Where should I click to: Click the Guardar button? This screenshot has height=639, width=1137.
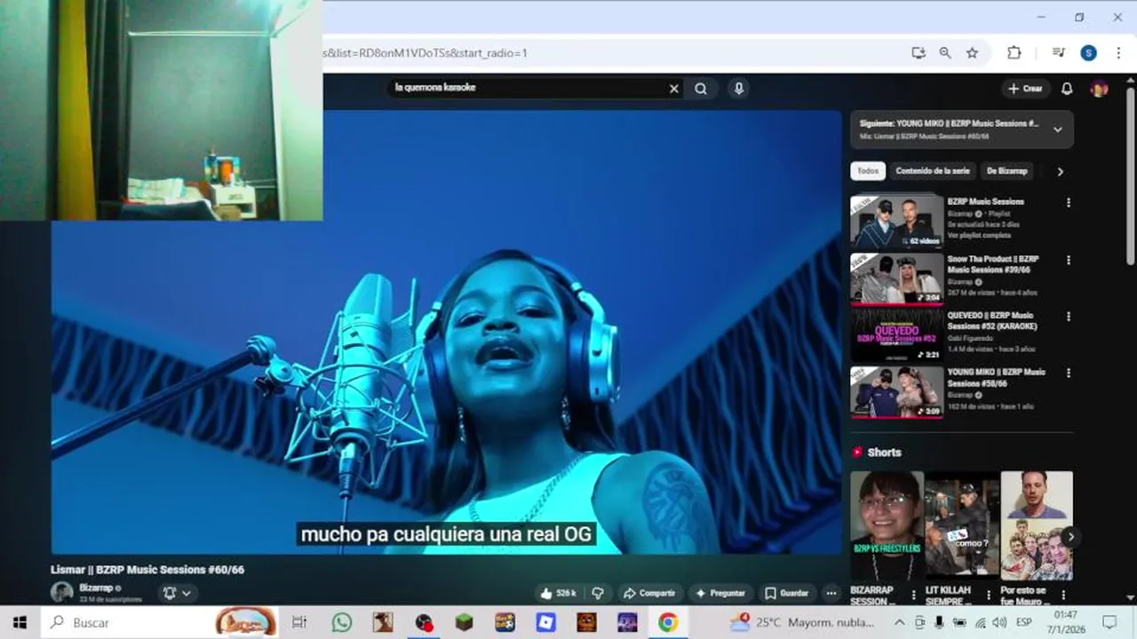click(x=787, y=593)
